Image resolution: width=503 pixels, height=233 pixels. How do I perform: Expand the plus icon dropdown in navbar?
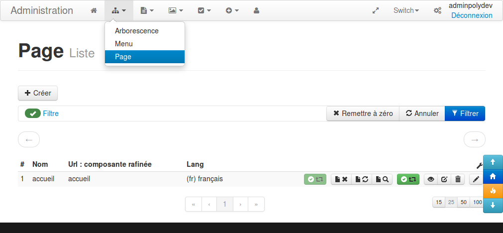(232, 10)
